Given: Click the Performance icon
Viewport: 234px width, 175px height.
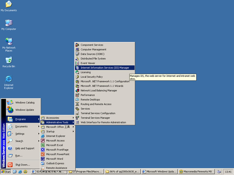Looking at the screenshot, I should pyautogui.click(x=77, y=95).
